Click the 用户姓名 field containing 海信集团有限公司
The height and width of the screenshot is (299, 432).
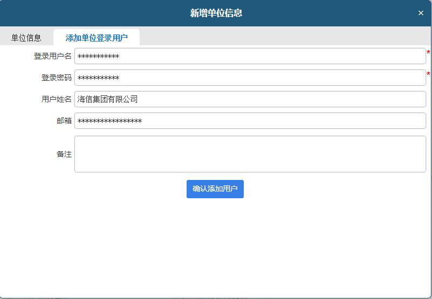[250, 99]
